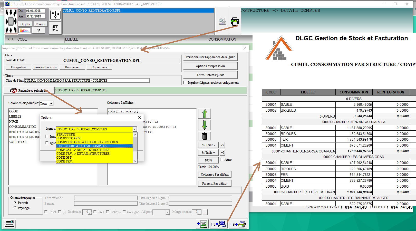The image size is (416, 231).
Task: Click the ellipsis button beside Marge
Action: pyautogui.click(x=205, y=212)
